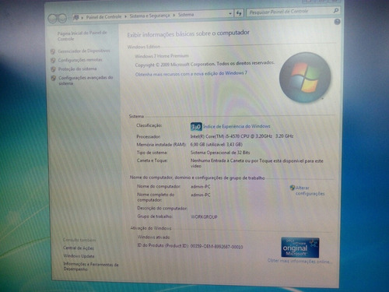Click the 6,00 GB installed memory value

(x=216, y=144)
